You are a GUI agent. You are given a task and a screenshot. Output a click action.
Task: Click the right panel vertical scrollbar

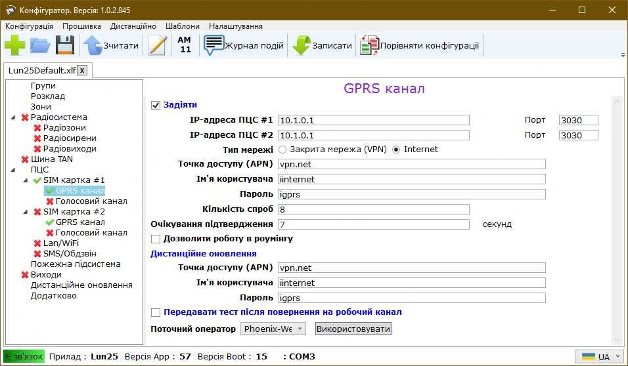pos(617,220)
